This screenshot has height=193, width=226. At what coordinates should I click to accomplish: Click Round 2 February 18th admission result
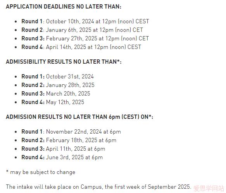coord(69,140)
